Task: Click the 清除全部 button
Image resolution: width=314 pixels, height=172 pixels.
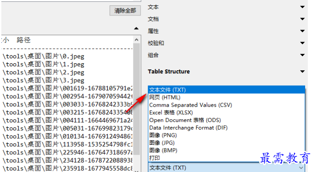Action: pos(125,11)
